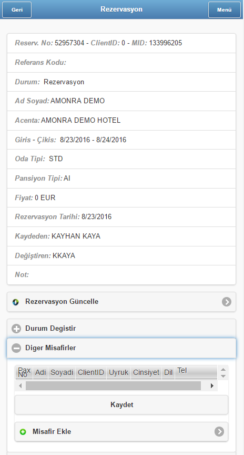This screenshot has width=244, height=455.
Task: Save guests with the Kaydet button
Action: click(x=121, y=404)
